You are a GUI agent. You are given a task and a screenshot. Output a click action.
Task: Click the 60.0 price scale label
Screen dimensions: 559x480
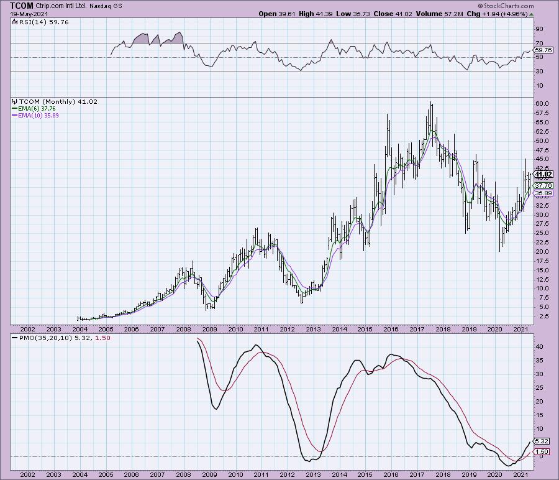pyautogui.click(x=542, y=104)
